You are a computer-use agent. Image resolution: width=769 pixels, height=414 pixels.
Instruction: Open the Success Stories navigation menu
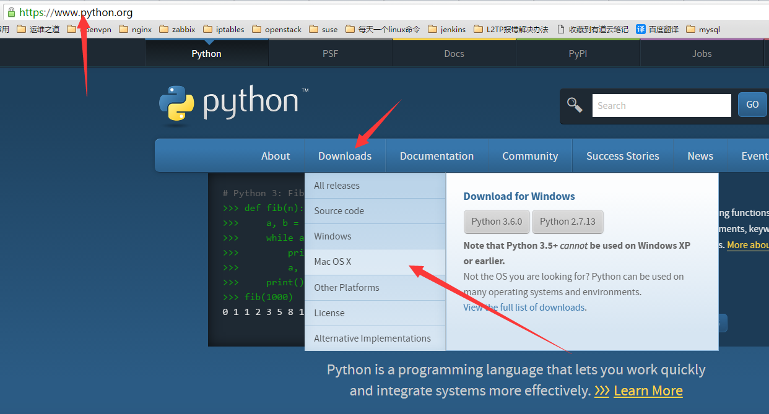point(622,156)
